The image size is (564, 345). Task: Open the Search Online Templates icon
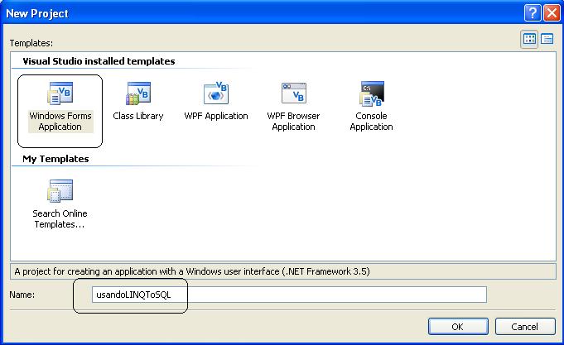coord(60,191)
